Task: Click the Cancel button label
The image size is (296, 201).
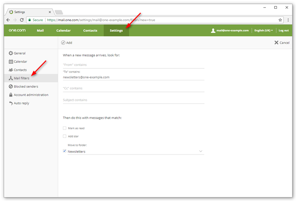Action: 284,43
